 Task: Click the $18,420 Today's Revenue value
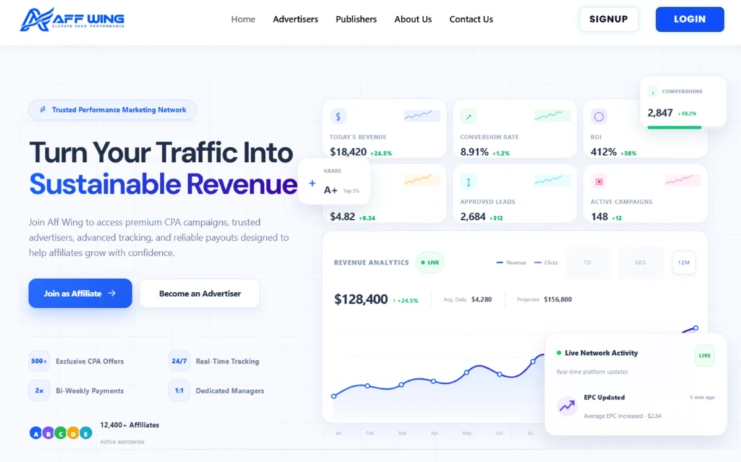(x=348, y=152)
